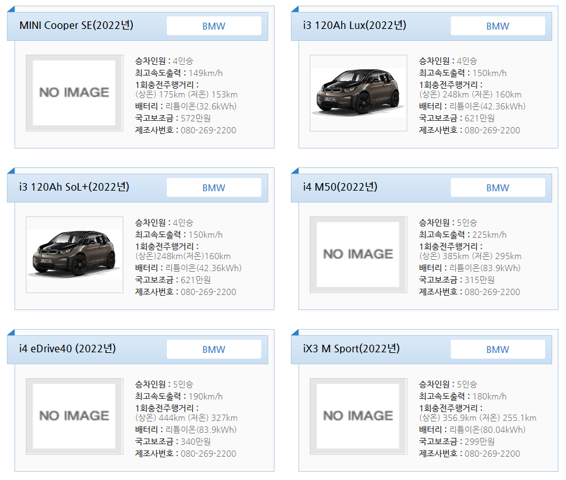Click the 리튬이온(80.04kWh) battery value
This screenshot has width=566, height=480.
(x=487, y=430)
